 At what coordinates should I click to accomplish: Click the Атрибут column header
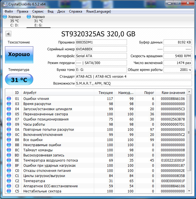(58, 93)
